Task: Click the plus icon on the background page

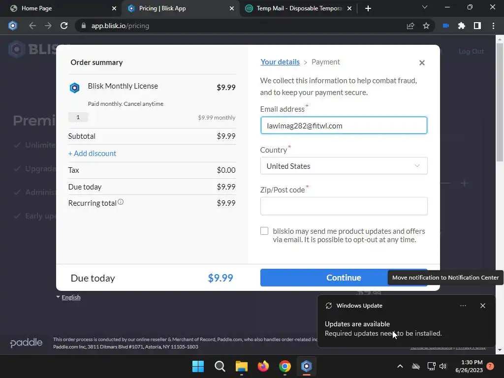Action: coord(464,183)
